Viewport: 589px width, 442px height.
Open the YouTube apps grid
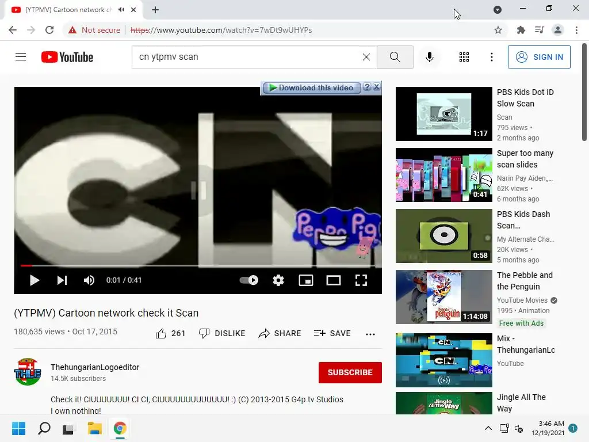(464, 57)
